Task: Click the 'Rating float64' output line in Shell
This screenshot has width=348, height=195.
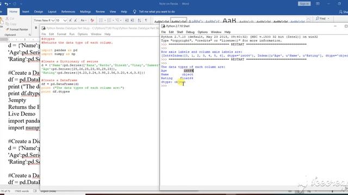Action: 177,78
